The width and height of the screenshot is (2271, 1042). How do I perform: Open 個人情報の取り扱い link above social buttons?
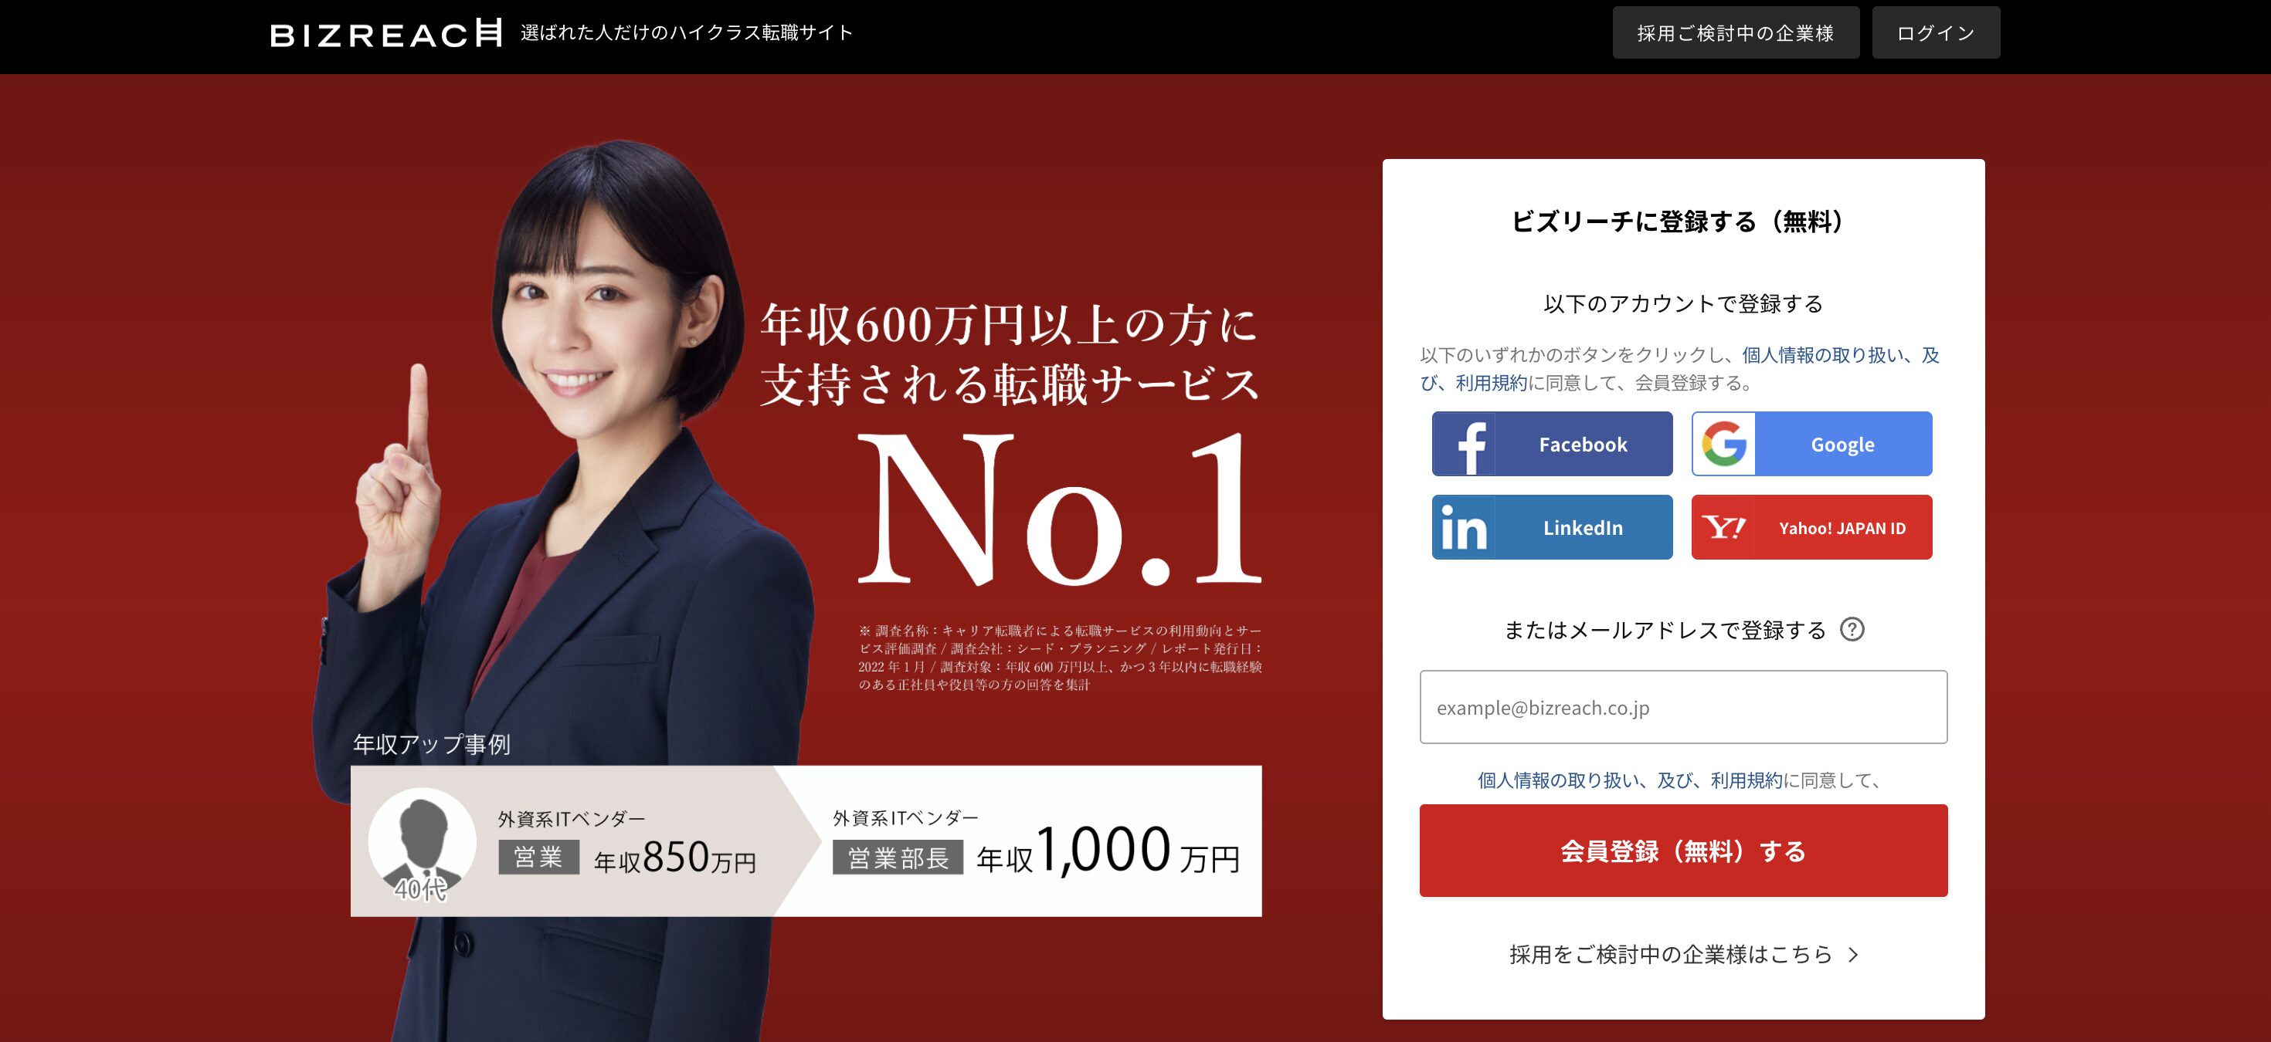pyautogui.click(x=1821, y=355)
